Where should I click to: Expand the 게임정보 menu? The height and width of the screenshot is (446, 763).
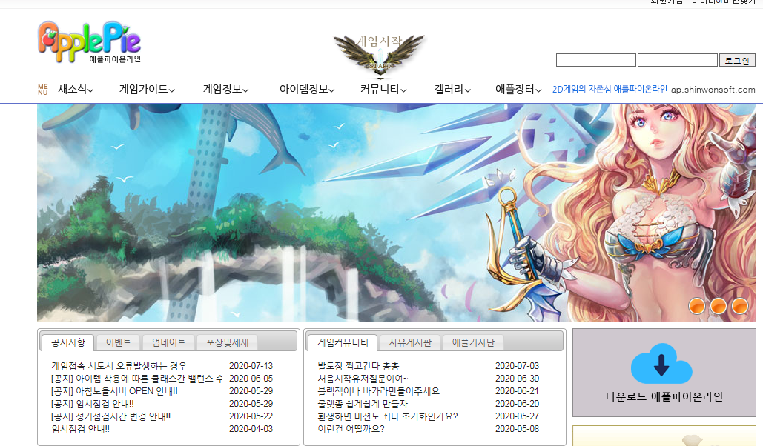[x=225, y=90]
